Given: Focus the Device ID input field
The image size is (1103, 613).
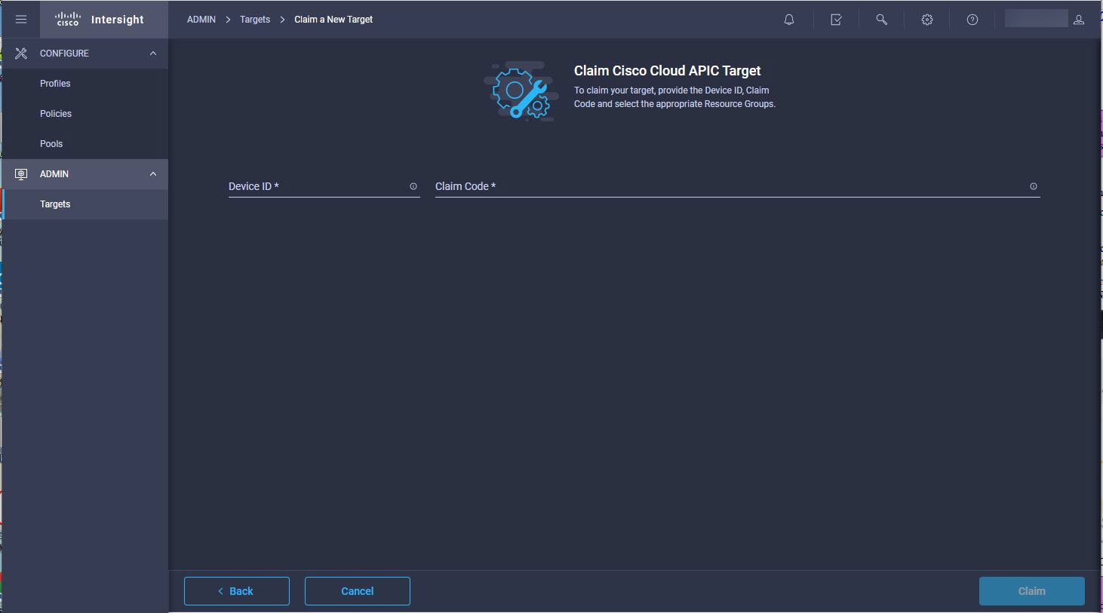Looking at the screenshot, I should coord(324,186).
